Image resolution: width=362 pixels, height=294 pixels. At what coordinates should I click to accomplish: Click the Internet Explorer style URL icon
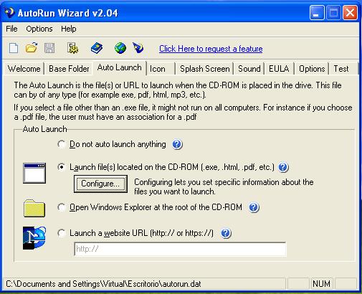34,238
